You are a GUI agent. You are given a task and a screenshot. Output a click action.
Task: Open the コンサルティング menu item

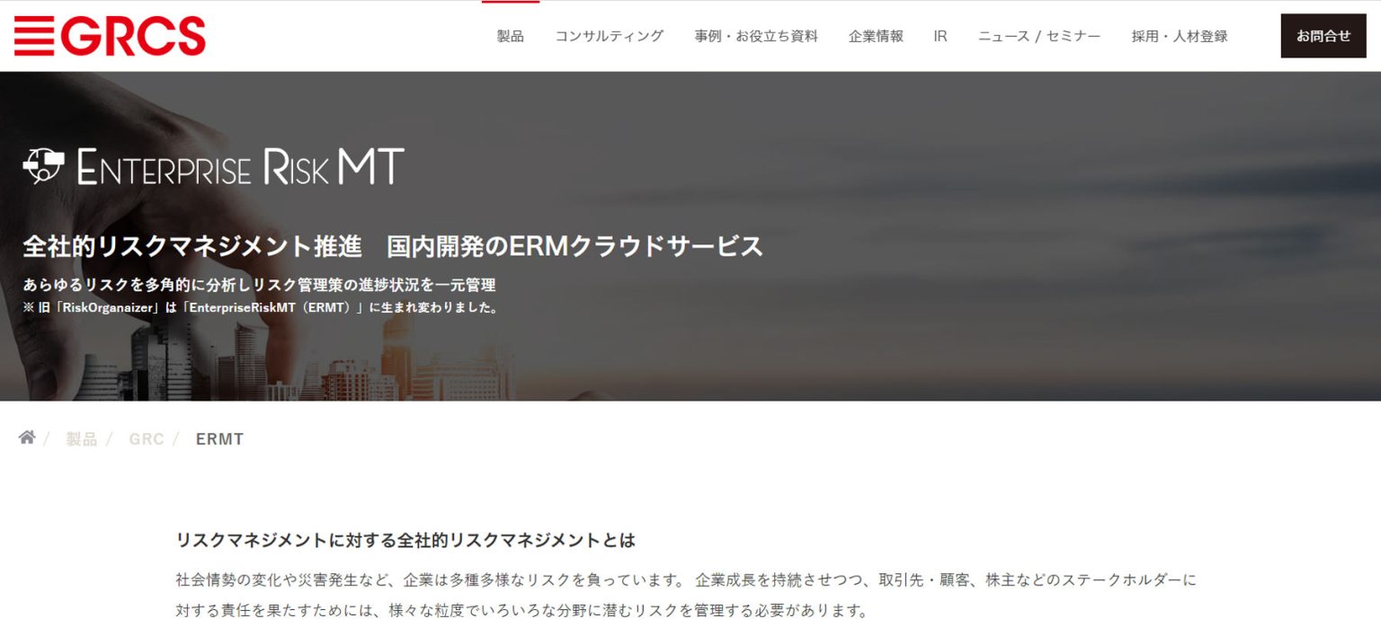(x=609, y=36)
